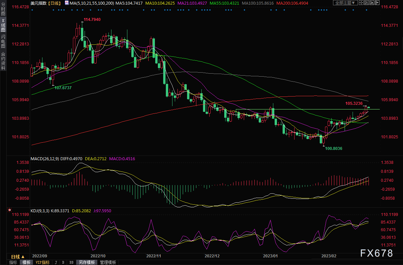
Task: Click the K:89.3371 value
Action: coord(60,211)
